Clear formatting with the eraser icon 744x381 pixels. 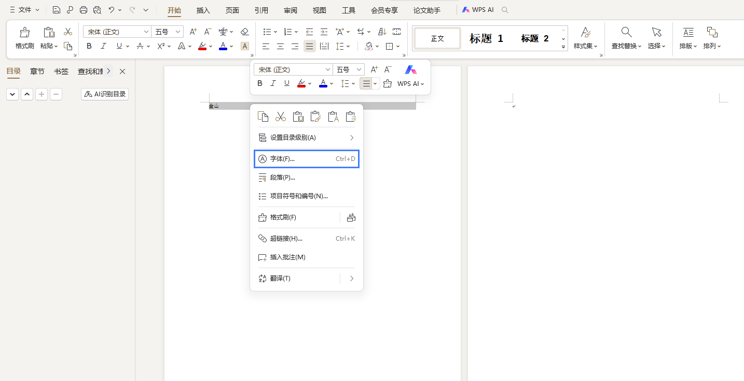coord(244,31)
